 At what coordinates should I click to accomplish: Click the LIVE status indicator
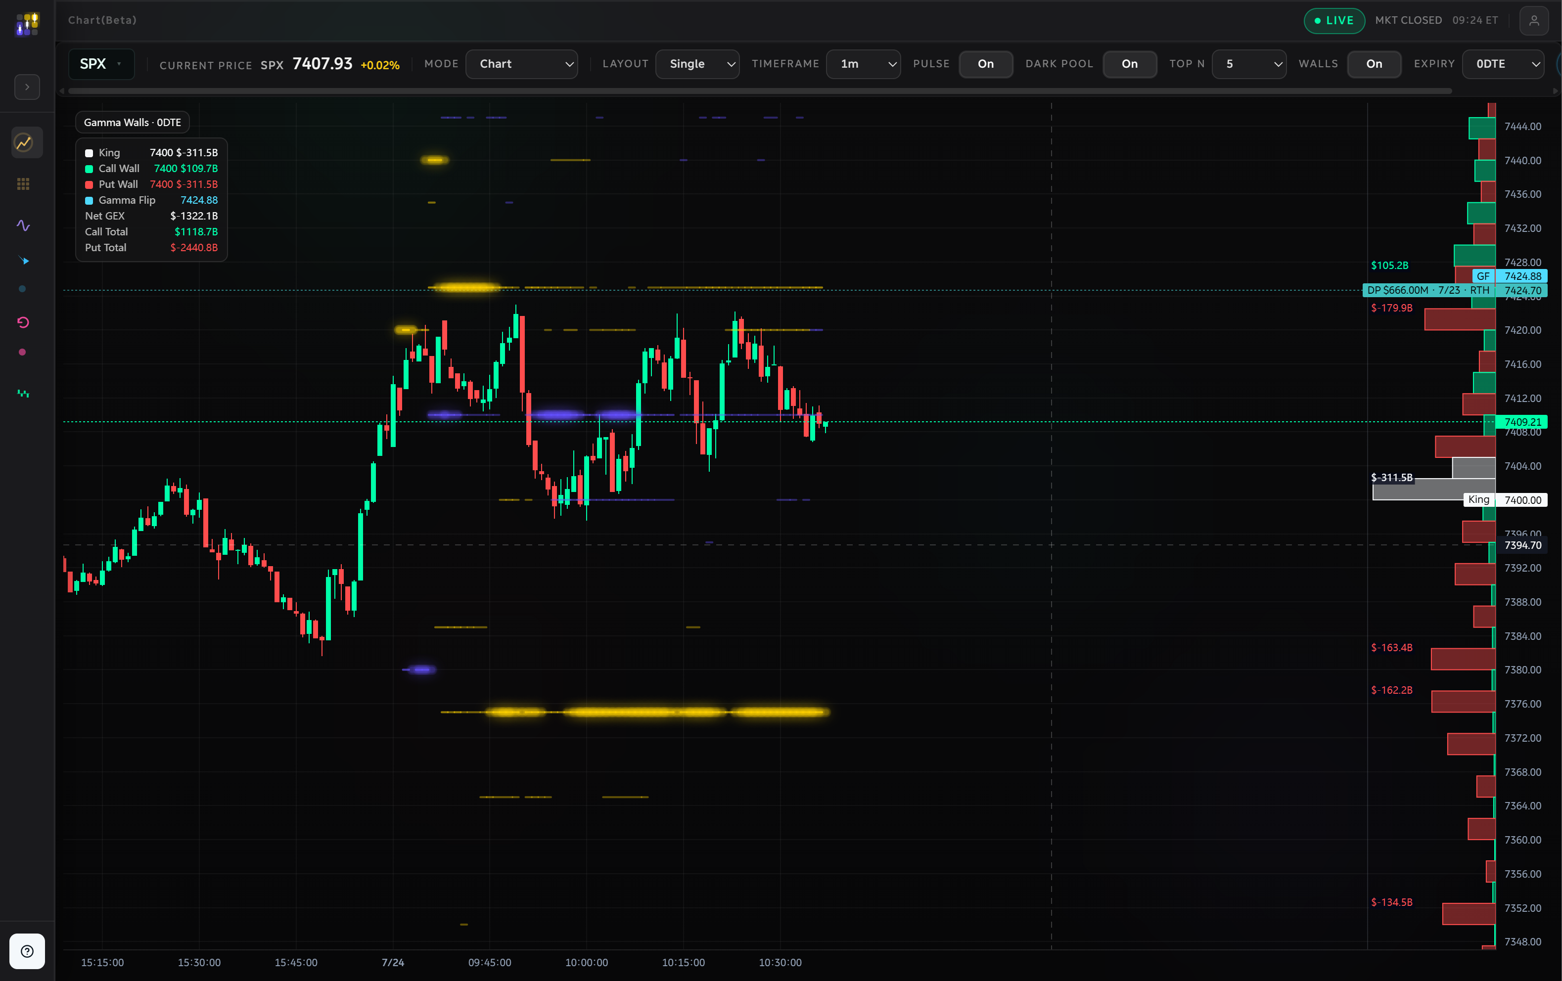click(x=1333, y=21)
